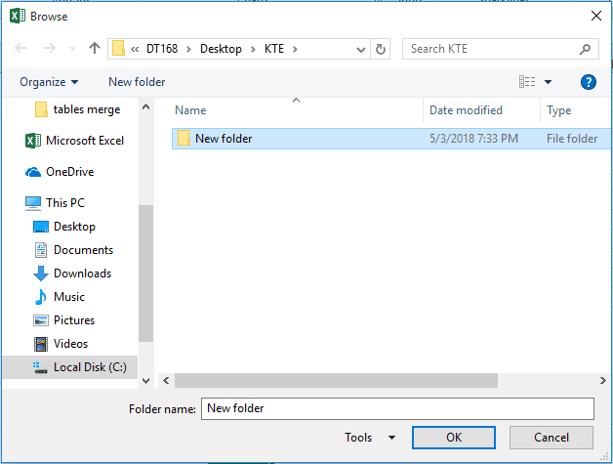
Task: Click Desktop in the address breadcrumb
Action: (220, 48)
